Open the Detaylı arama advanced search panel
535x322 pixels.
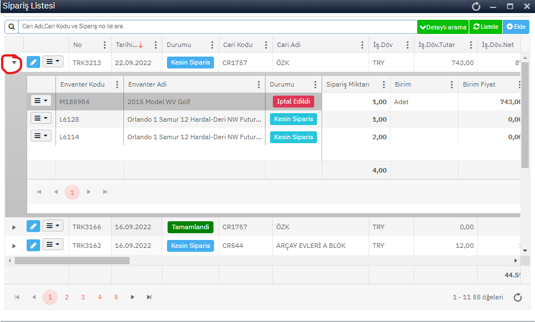pos(443,27)
